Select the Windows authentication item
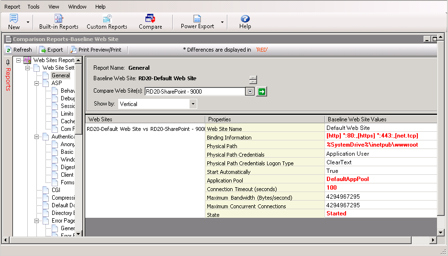Screen dimensions: 448x256 click(67, 160)
